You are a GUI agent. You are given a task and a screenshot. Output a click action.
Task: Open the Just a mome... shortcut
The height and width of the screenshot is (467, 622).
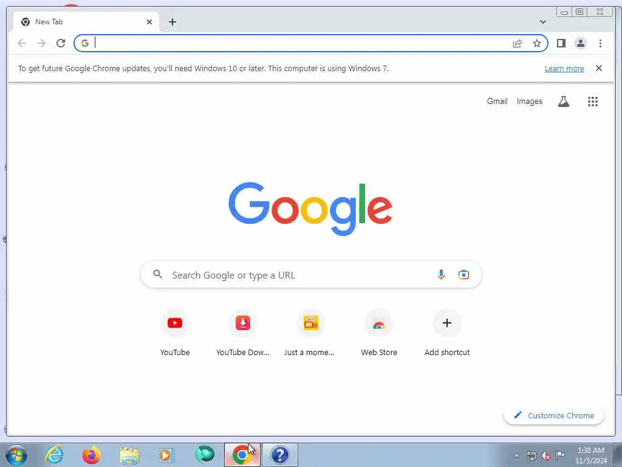(310, 333)
